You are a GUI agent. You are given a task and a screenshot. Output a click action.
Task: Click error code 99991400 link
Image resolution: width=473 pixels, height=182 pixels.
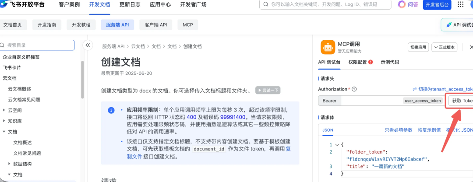coord(233,117)
